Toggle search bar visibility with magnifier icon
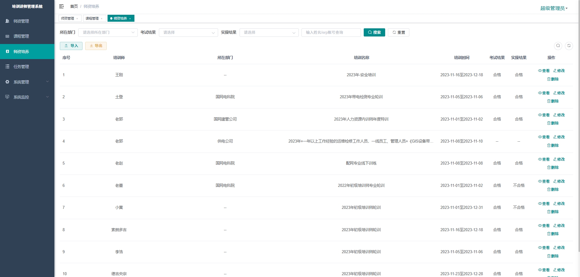The width and height of the screenshot is (580, 277). tap(558, 46)
